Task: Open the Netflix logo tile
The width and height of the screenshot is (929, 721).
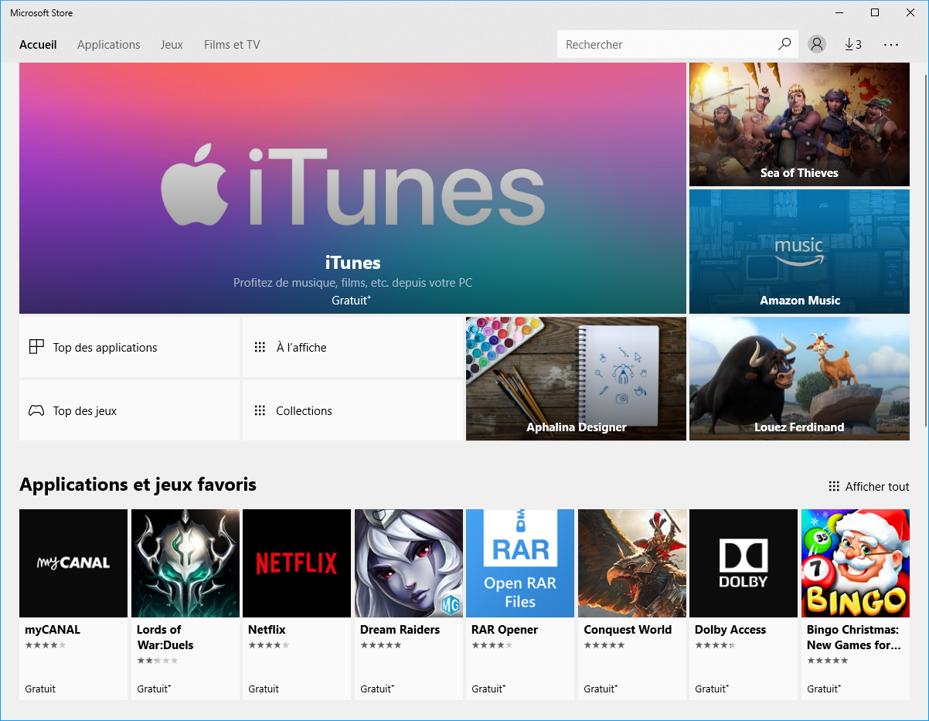Action: click(297, 563)
